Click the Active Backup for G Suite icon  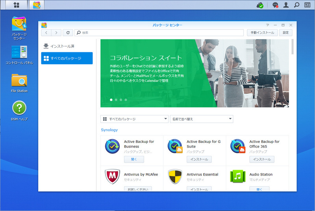pos(175,146)
